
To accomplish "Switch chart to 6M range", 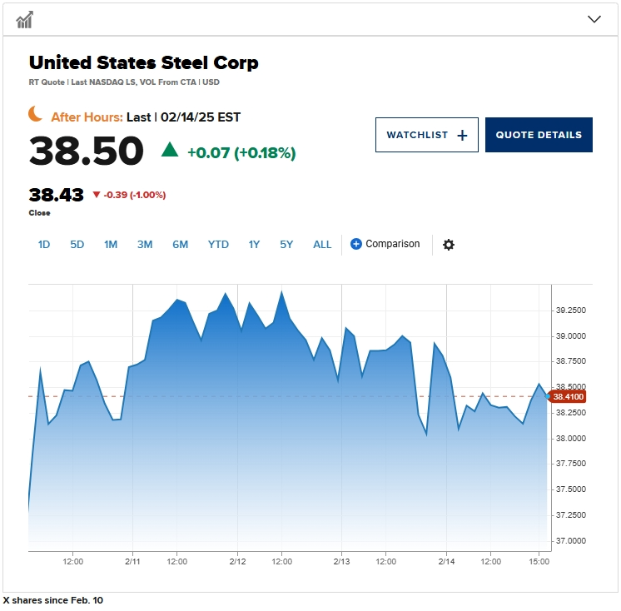I will (x=181, y=245).
